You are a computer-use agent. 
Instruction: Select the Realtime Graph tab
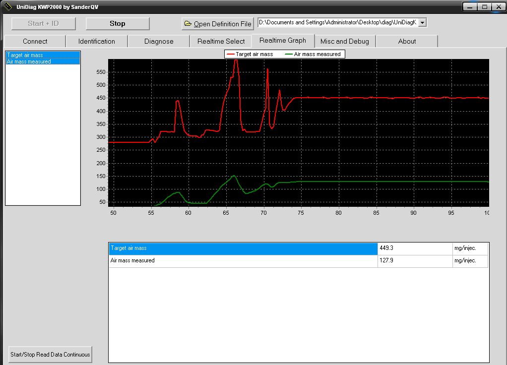click(283, 41)
